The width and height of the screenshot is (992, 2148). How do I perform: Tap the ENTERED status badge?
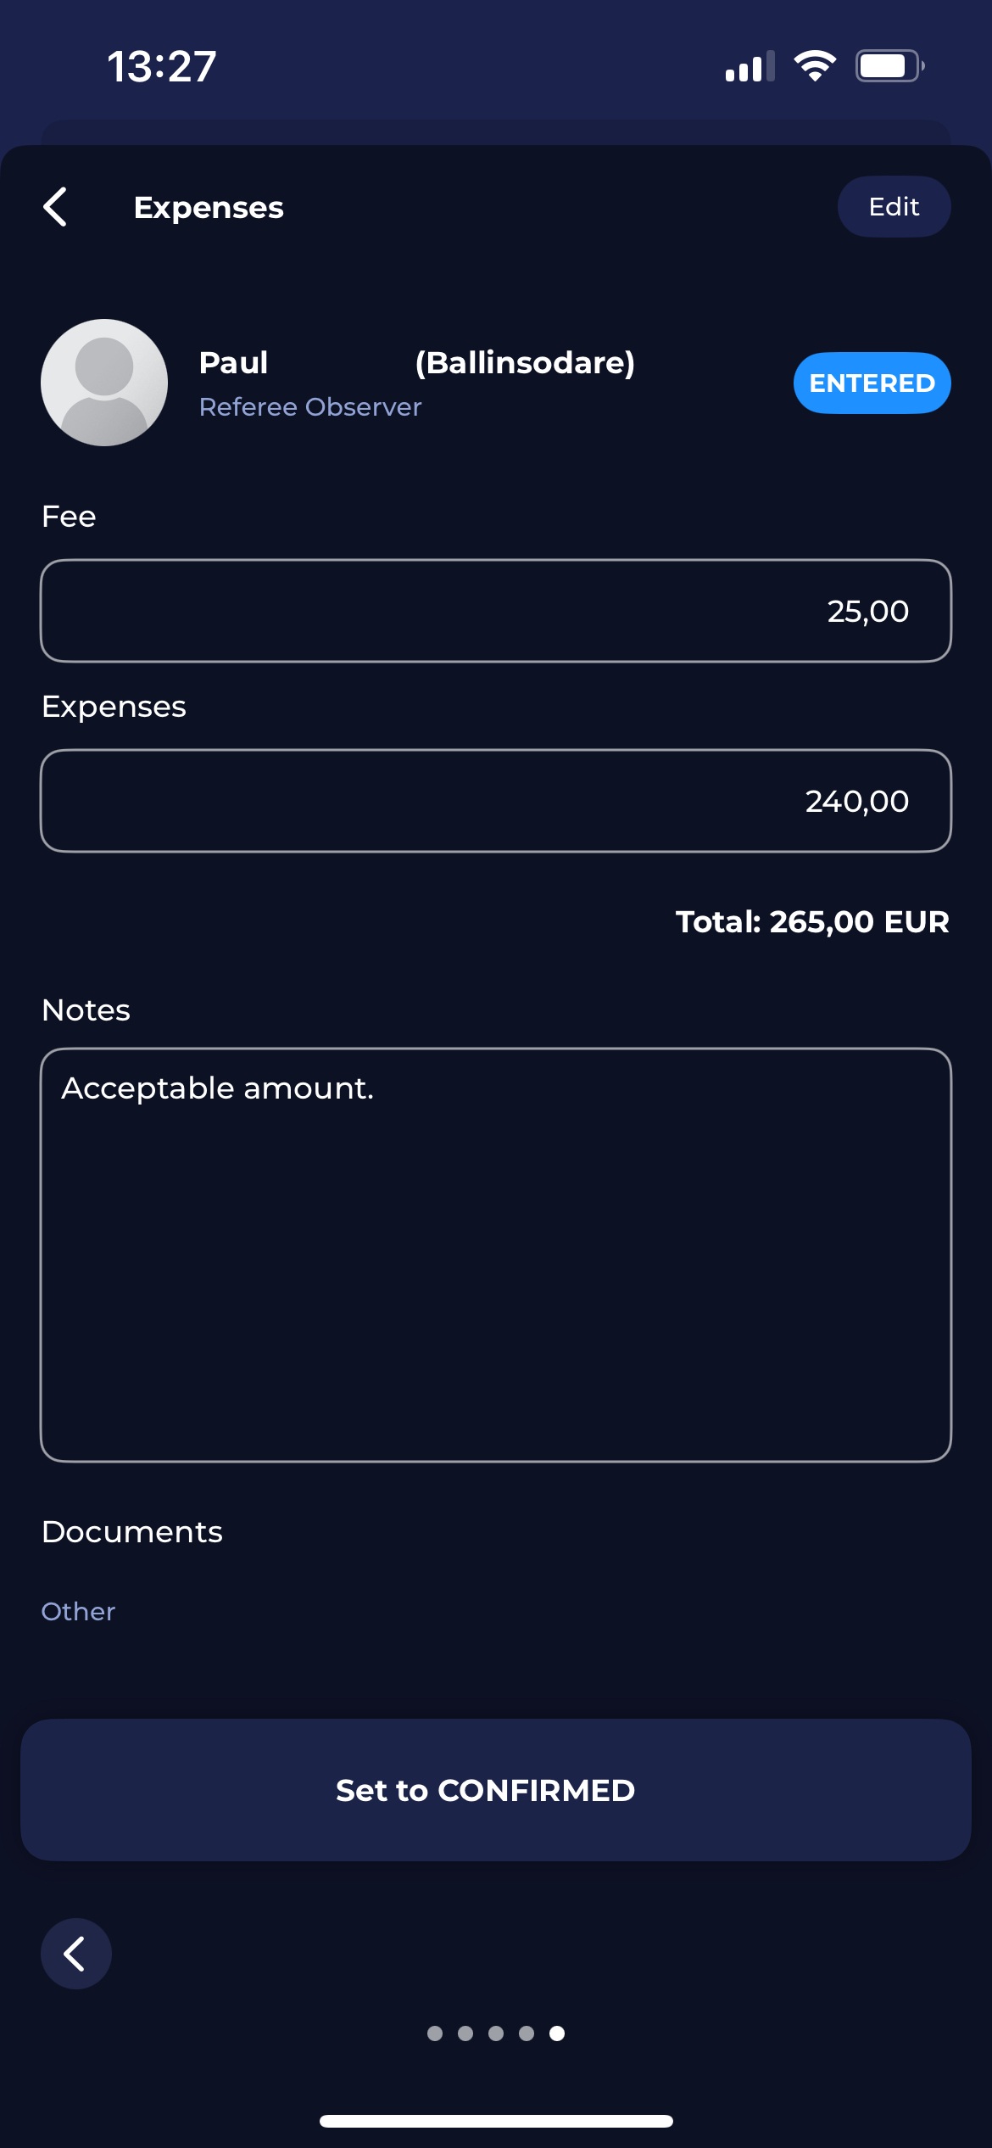point(872,383)
